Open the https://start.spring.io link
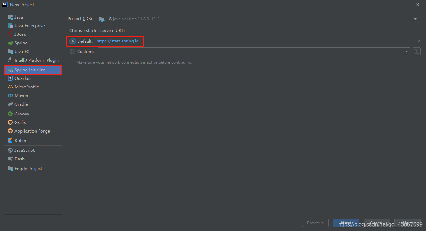426x231 pixels. click(117, 41)
